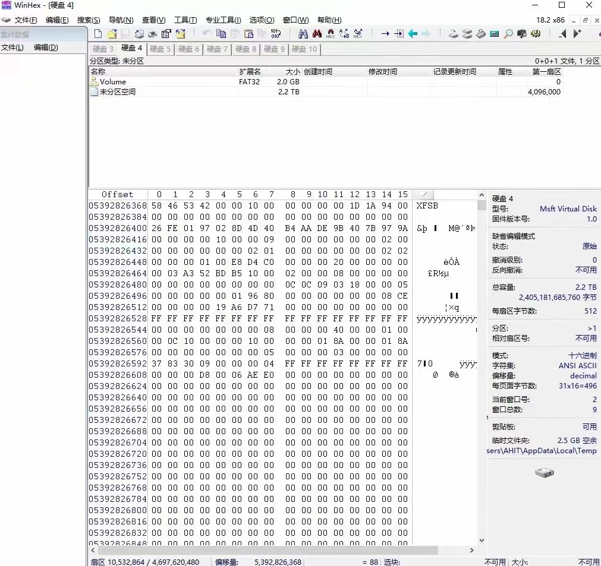
Task: Open the 文件(L) menu in left panel
Action: click(12, 48)
